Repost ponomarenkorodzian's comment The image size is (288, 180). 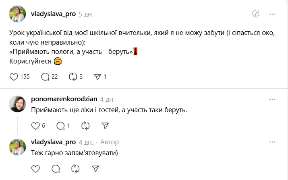(x=85, y=126)
